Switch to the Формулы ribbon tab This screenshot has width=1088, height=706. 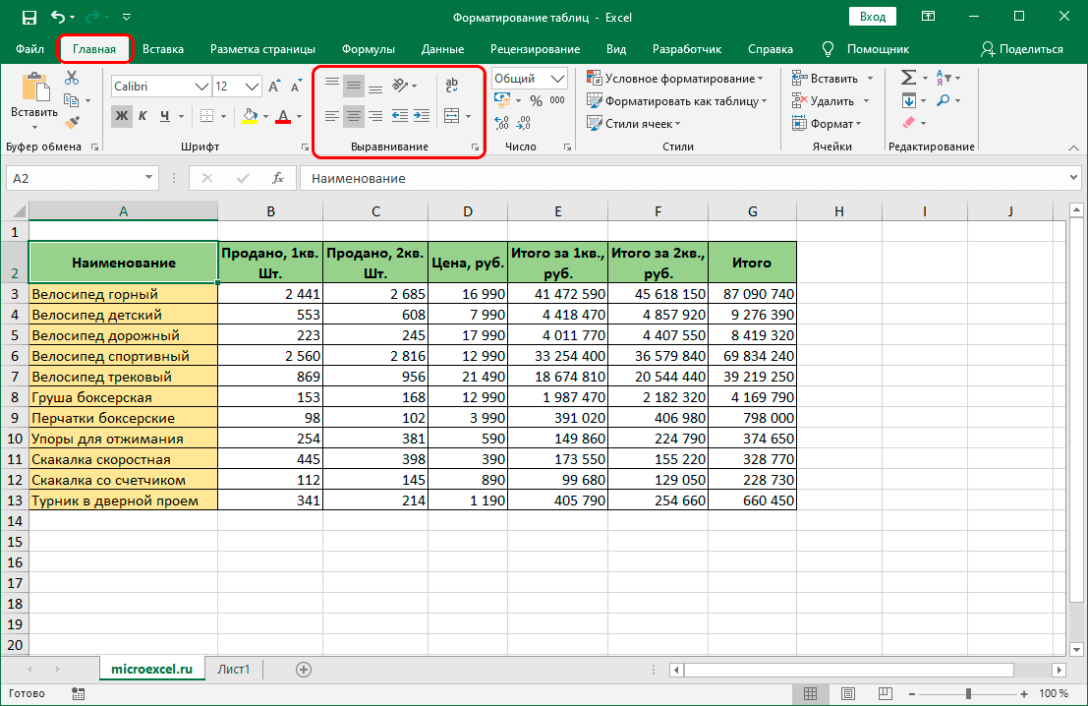pos(369,49)
